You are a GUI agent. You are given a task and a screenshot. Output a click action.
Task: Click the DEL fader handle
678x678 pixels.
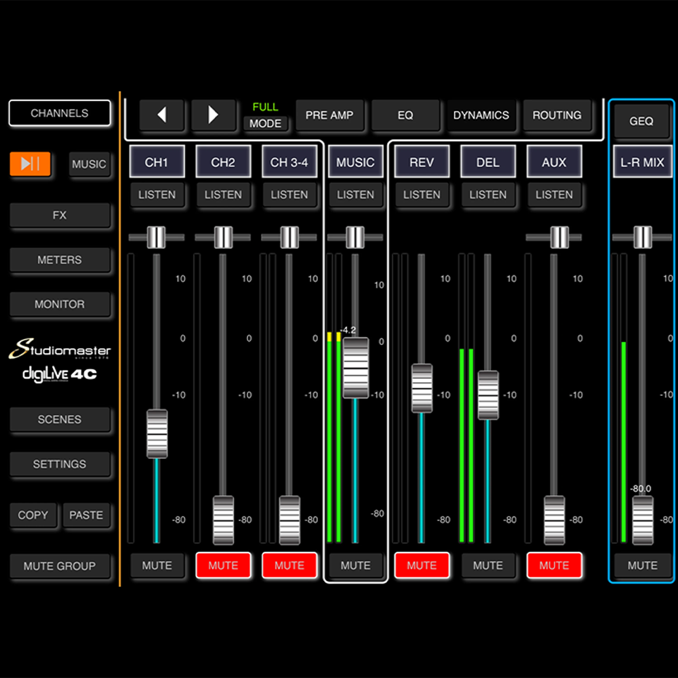tap(487, 395)
